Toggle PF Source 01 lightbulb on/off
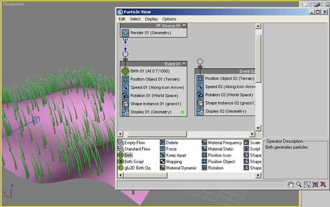The width and height of the screenshot is (330, 207). [x=184, y=25]
